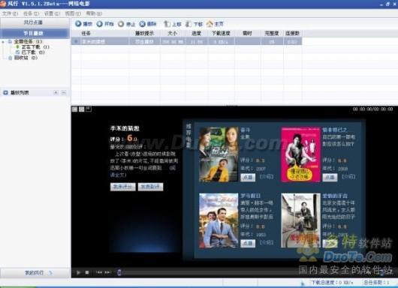This screenshot has width=398, height=288.
Task: Click the 删除 delete task icon
Action: [143, 24]
